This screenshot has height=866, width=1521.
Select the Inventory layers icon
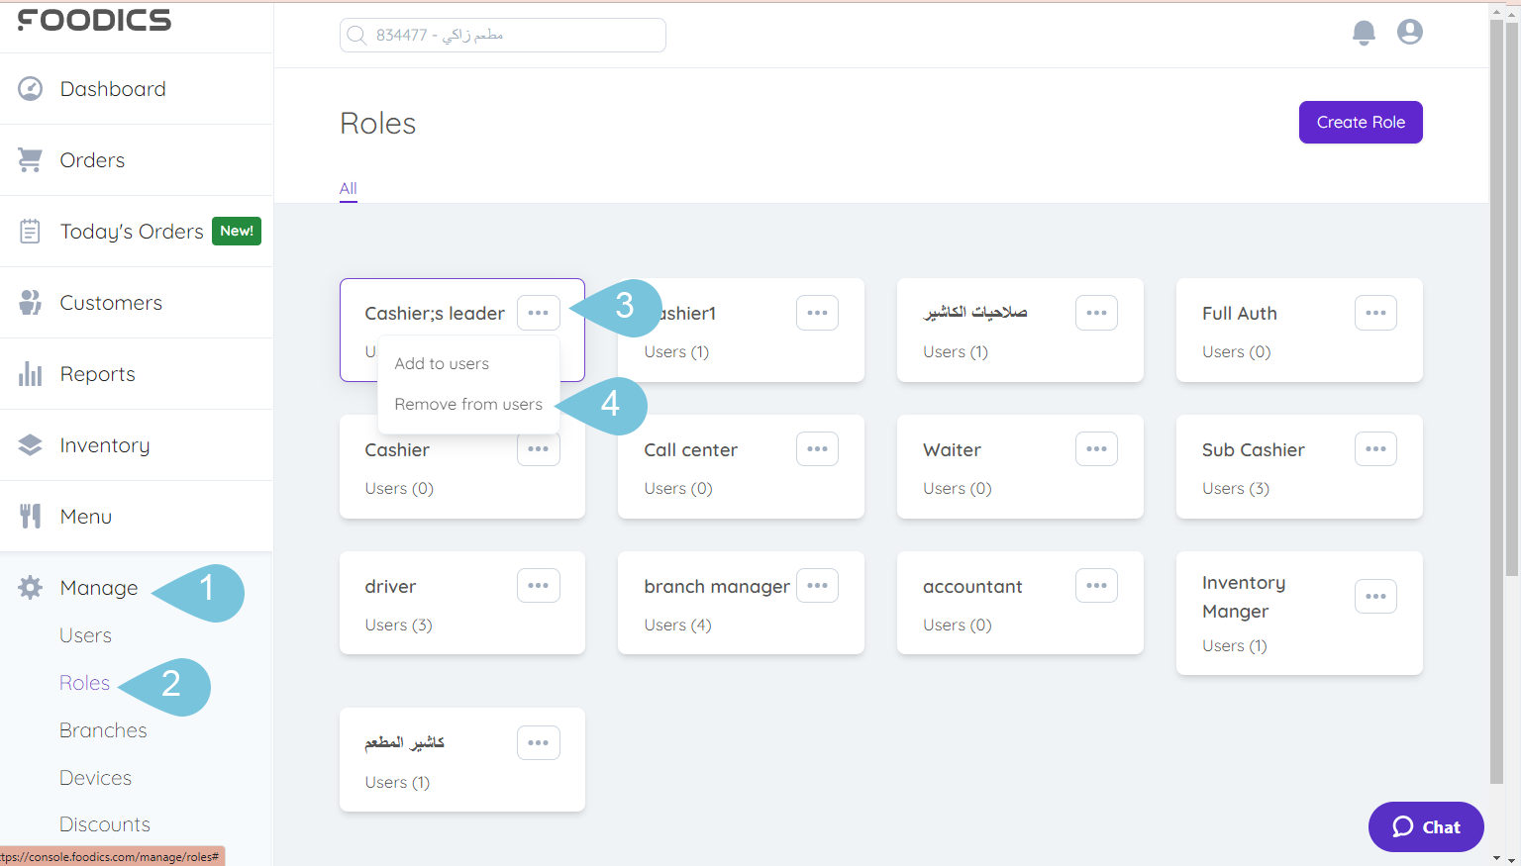pyautogui.click(x=30, y=444)
